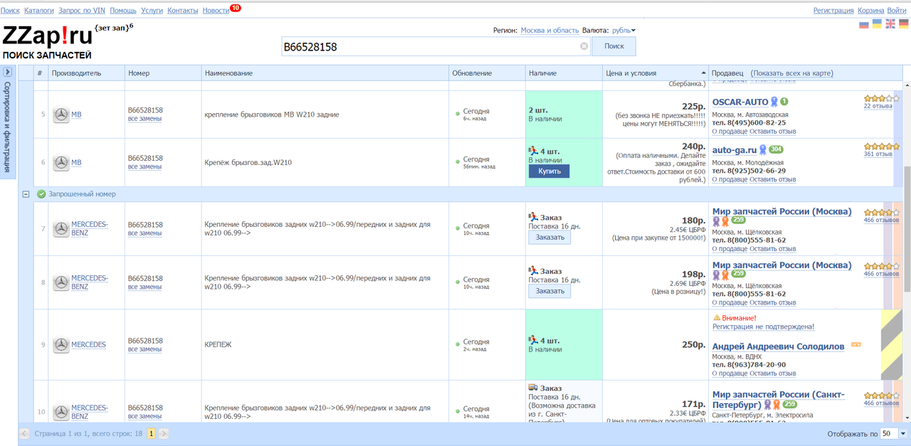Screen dimensions: 911x446
Task: Click the Mercedes logo in row 6
Action: click(61, 162)
